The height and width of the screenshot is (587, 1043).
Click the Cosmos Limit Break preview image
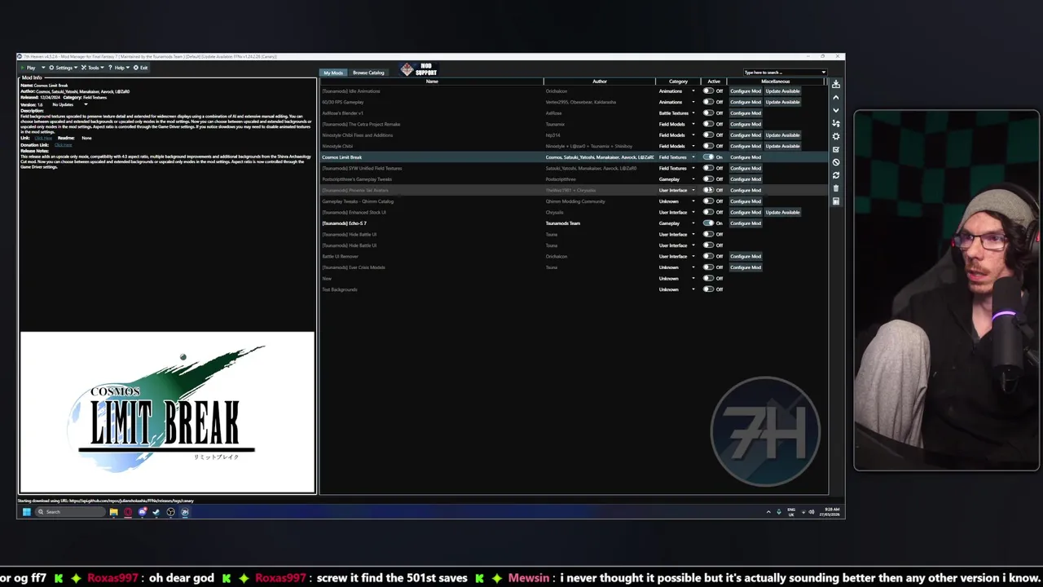click(167, 412)
